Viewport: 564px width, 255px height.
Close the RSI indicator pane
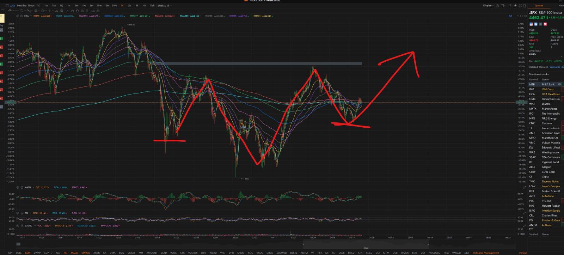coord(22,213)
